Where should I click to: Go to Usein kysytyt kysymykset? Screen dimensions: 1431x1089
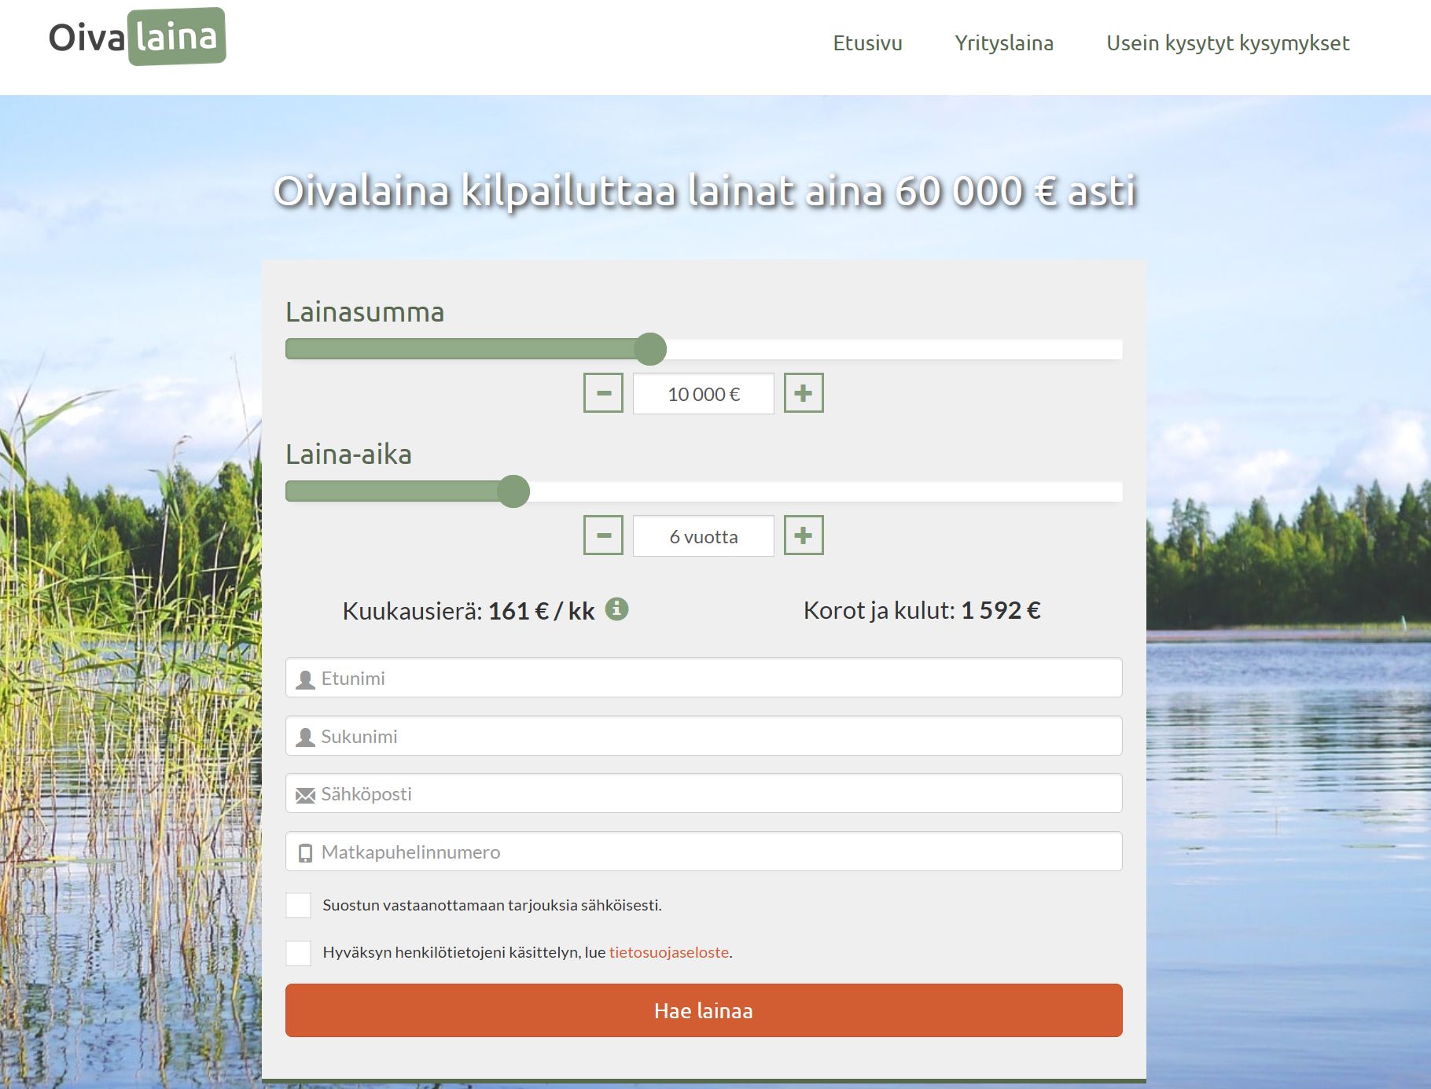(1227, 43)
